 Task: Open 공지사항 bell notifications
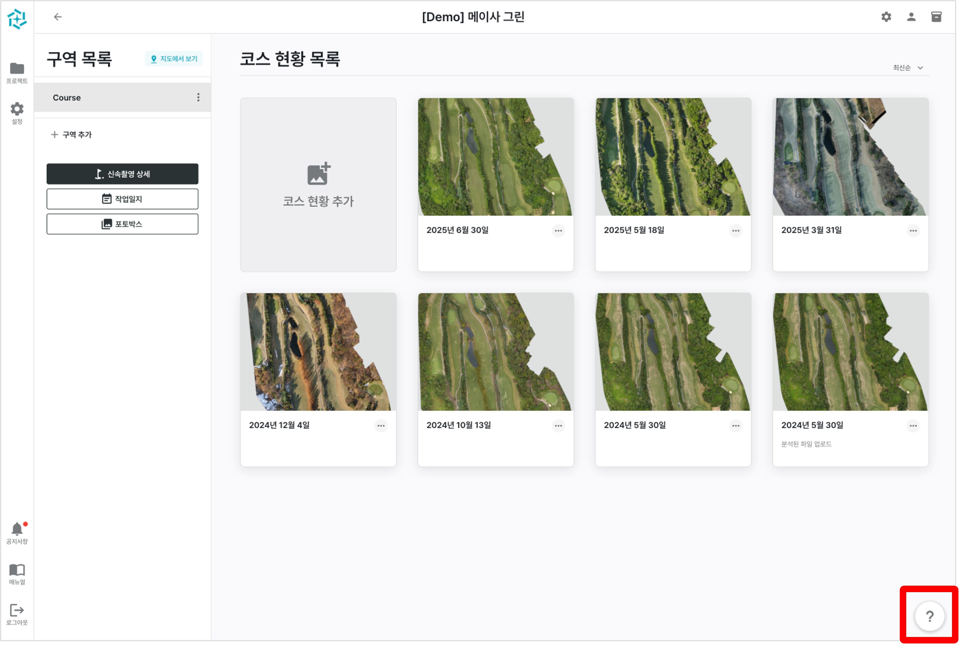[17, 533]
